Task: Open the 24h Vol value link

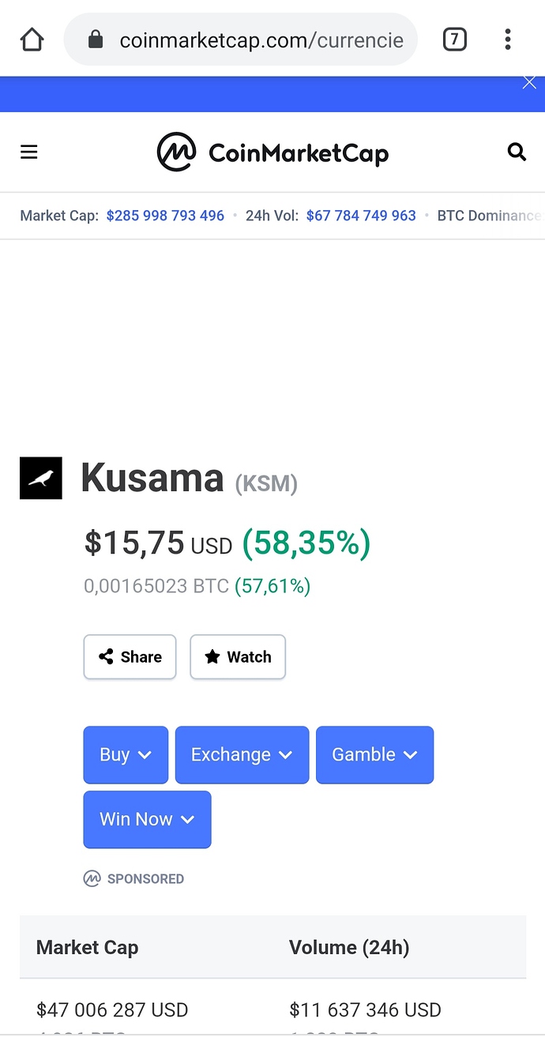Action: [361, 216]
